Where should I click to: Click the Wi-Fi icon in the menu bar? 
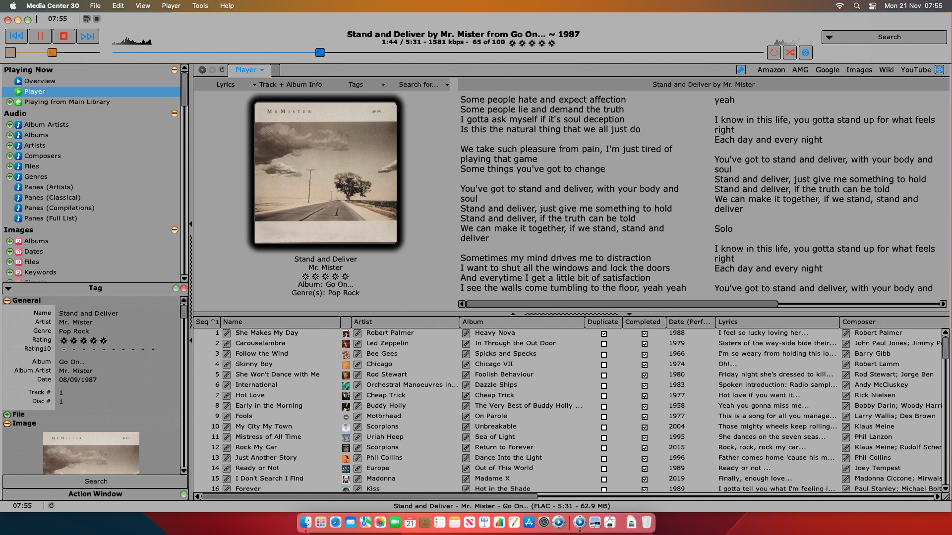pos(839,6)
